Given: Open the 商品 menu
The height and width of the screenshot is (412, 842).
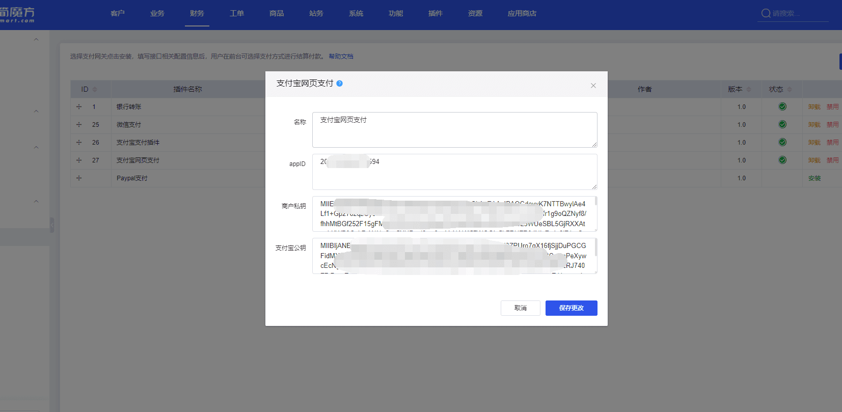Looking at the screenshot, I should [277, 14].
